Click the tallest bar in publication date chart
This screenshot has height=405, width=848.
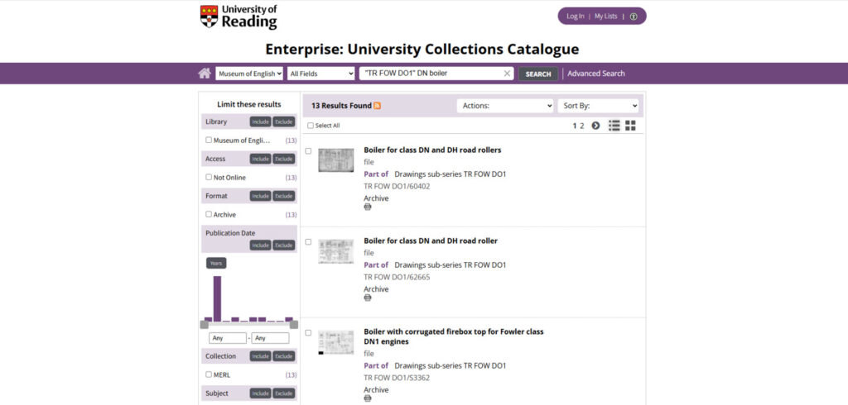coord(218,298)
